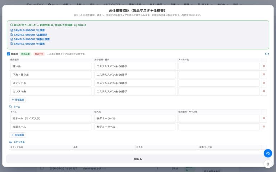The height and width of the screenshot is (172, 276).
Task: Edit thread type field of 縫い糸 row
Action: click(x=135, y=66)
